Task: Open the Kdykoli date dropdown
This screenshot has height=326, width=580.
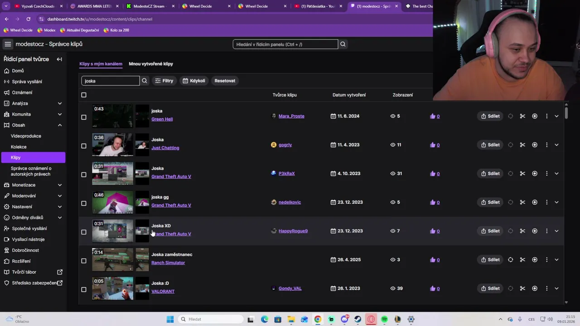Action: click(x=194, y=81)
